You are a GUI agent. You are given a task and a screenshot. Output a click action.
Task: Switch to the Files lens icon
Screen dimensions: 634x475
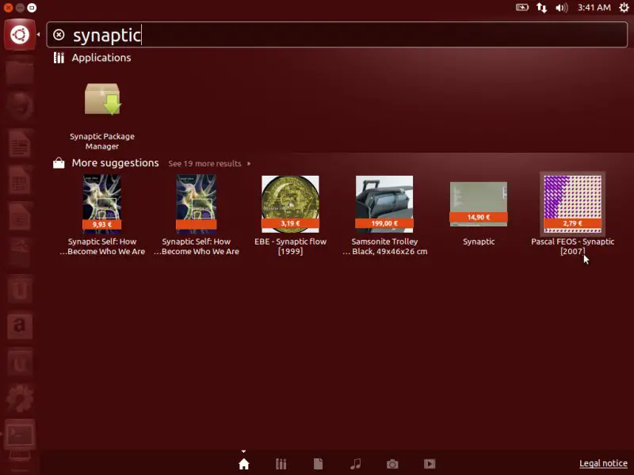coord(319,464)
